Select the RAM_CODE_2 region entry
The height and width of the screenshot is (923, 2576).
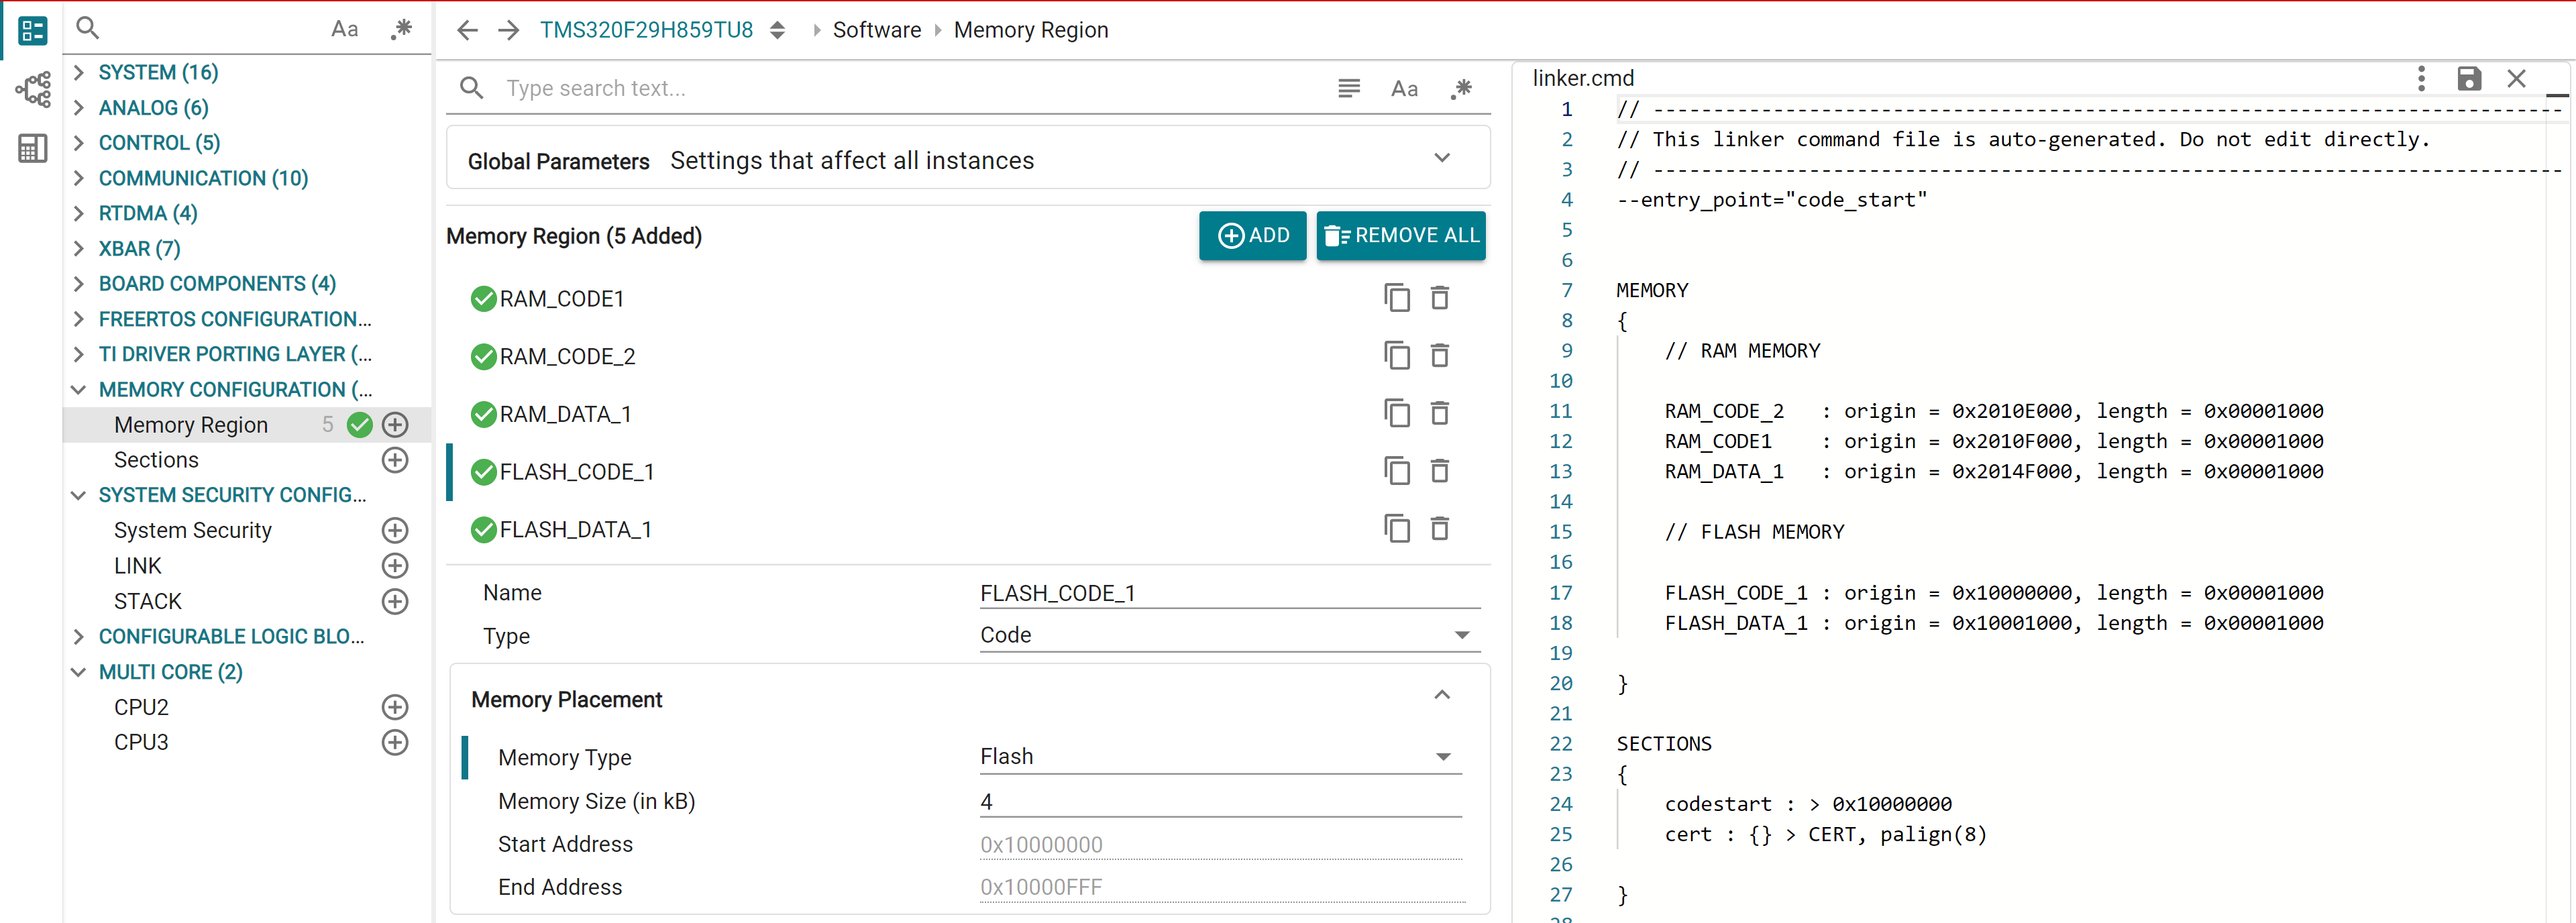point(567,356)
